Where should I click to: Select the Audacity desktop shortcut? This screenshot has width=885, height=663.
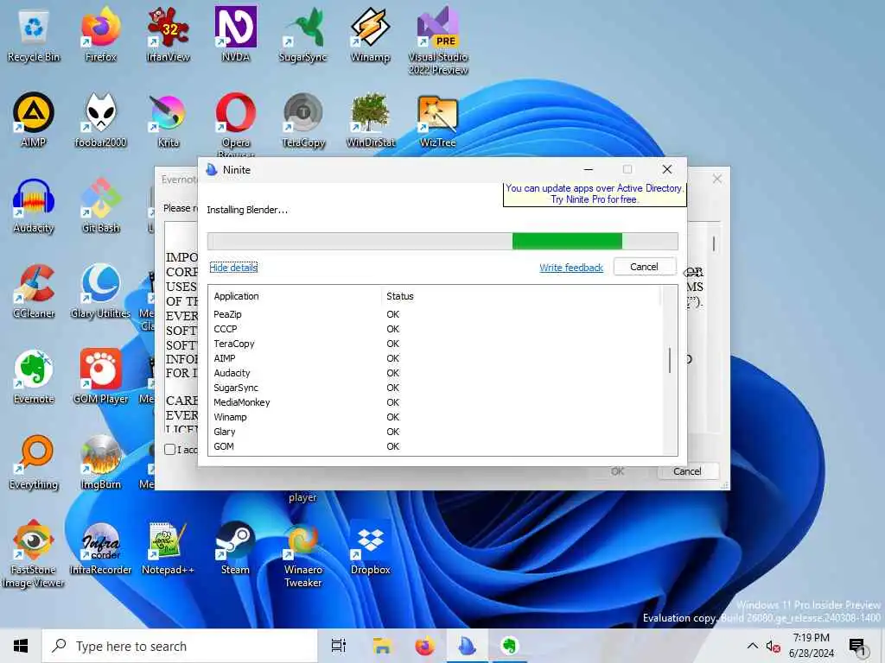pos(34,205)
